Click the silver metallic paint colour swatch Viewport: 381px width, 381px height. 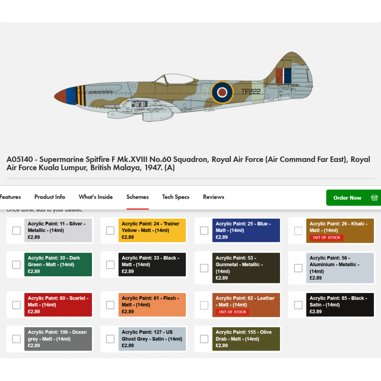58,231
